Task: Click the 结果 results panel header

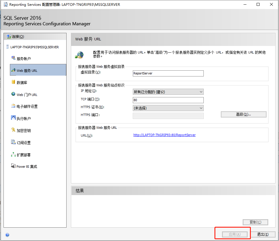Action: tap(173, 191)
